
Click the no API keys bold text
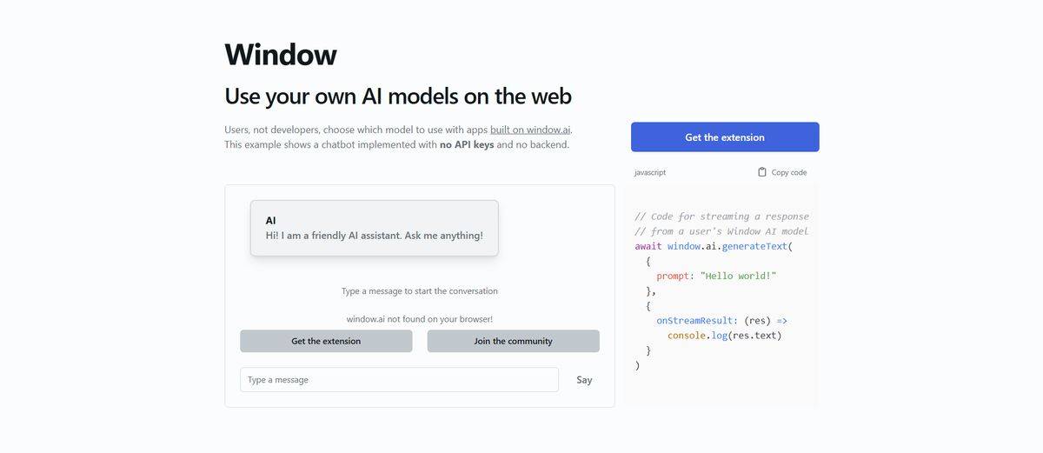click(467, 144)
